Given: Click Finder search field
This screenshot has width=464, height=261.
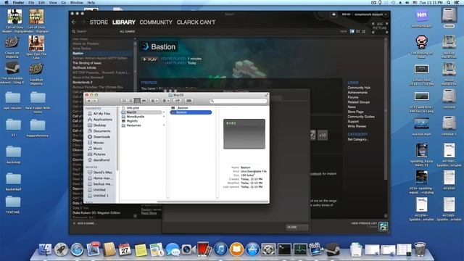Looking at the screenshot, I should pos(239,101).
